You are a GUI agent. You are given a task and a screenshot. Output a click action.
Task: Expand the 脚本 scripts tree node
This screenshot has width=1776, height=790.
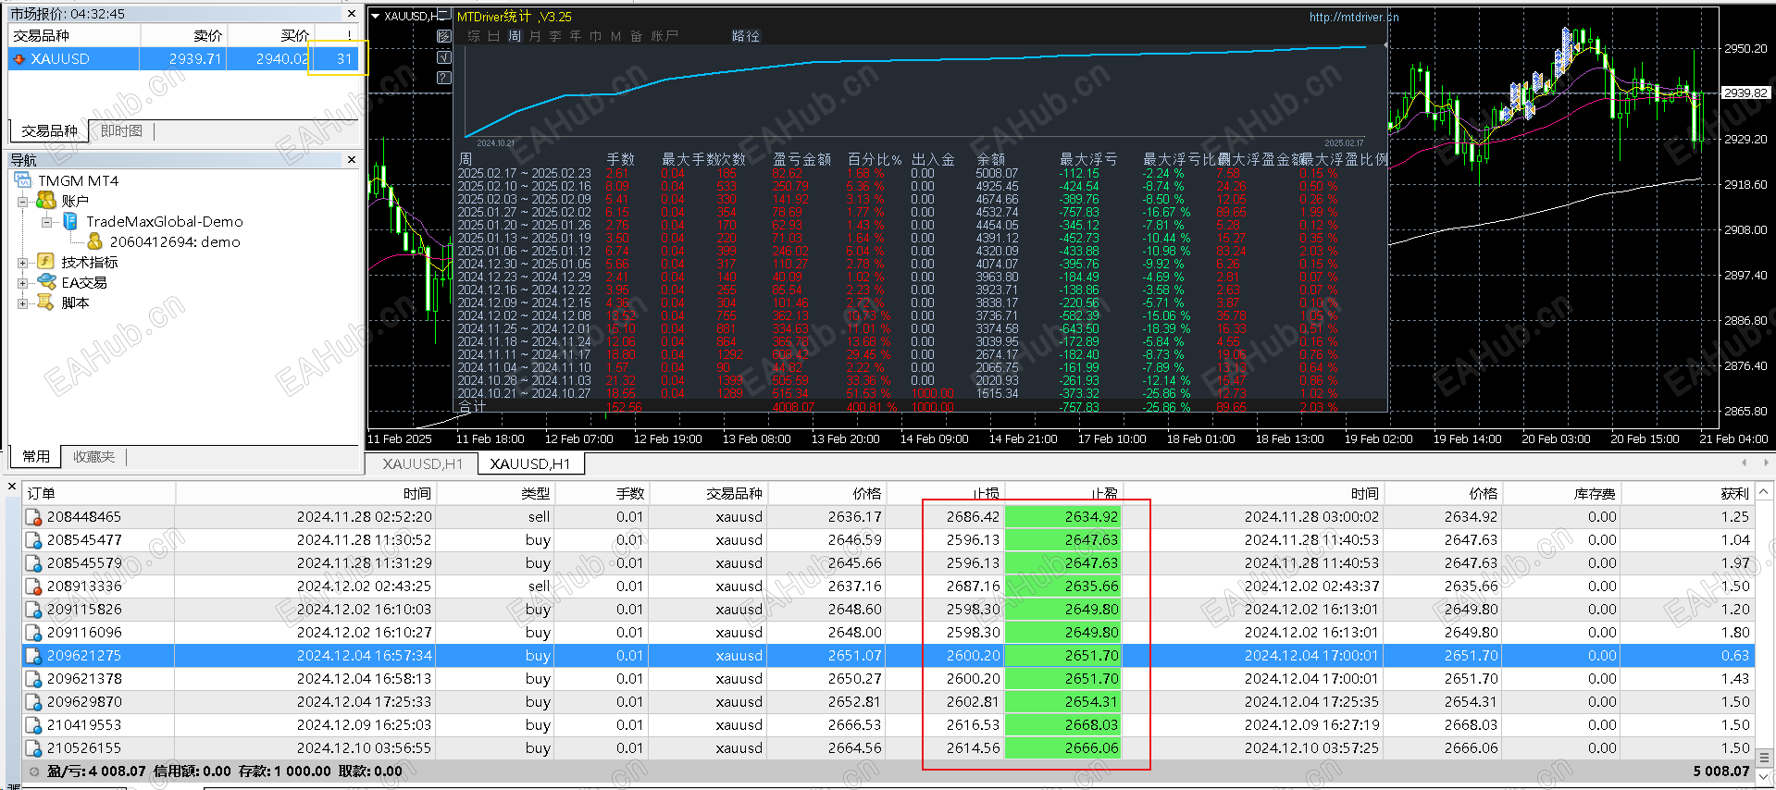pos(22,302)
